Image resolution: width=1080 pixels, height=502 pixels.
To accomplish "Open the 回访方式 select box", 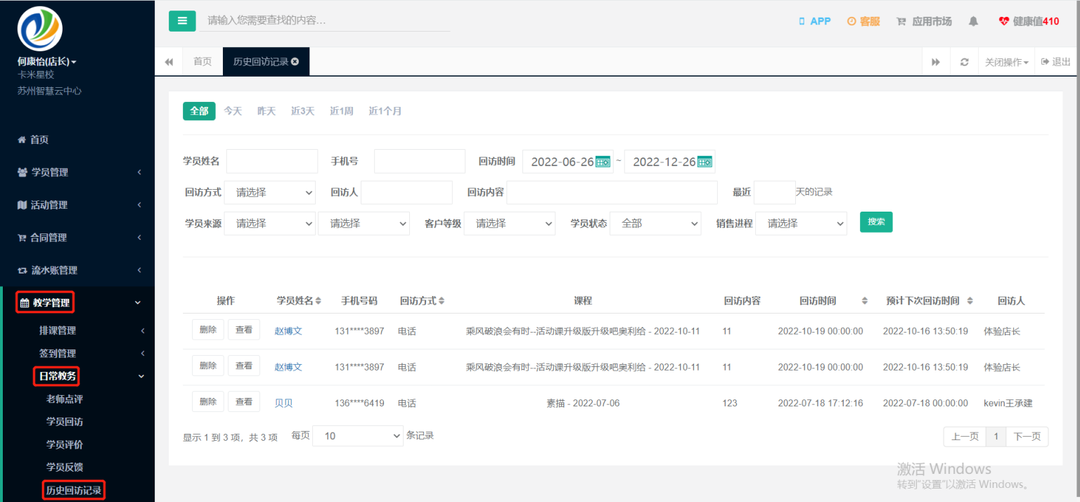I will pos(270,193).
